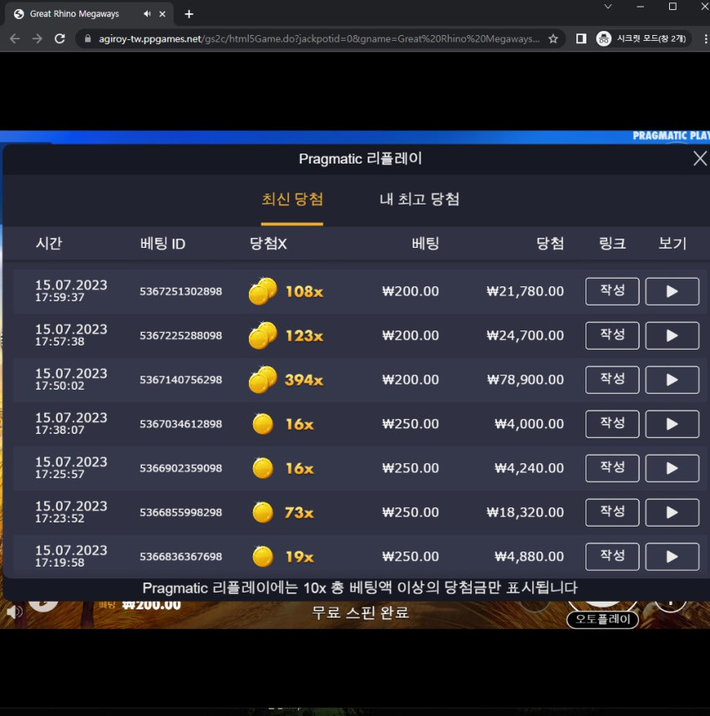Viewport: 710px width, 716px height.
Task: Click the coin icon beside 73x
Action: tap(263, 512)
